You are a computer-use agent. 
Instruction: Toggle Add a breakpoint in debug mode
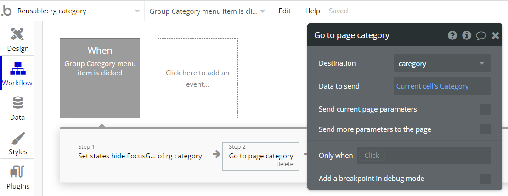[x=485, y=179]
